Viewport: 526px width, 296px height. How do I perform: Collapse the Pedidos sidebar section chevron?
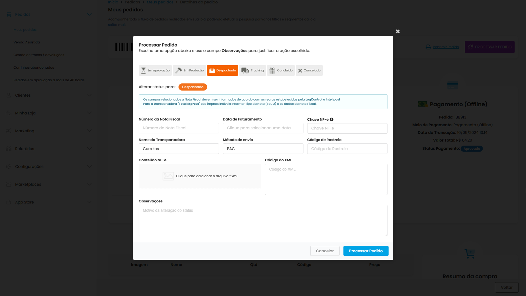click(x=89, y=14)
